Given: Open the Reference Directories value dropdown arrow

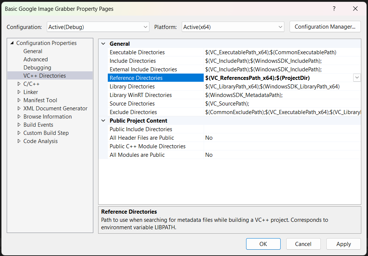Looking at the screenshot, I should 357,78.
